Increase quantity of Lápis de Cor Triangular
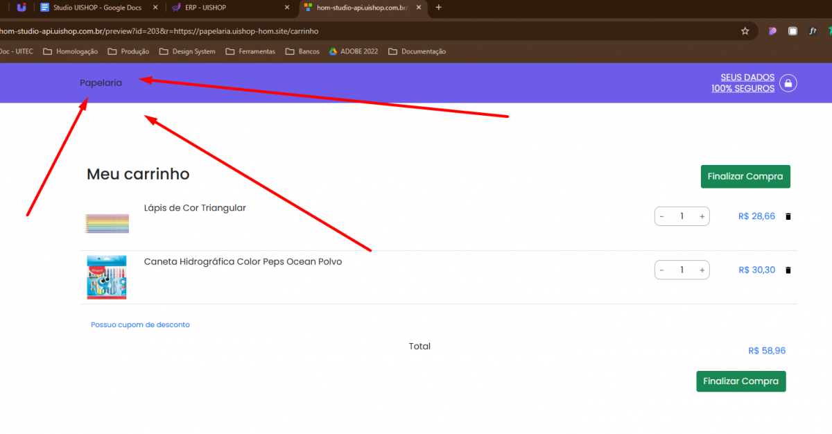This screenshot has width=832, height=434. click(702, 216)
